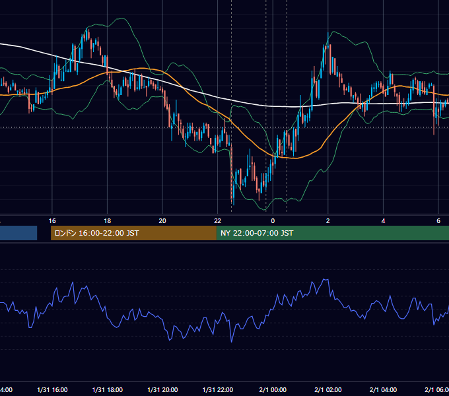Screen dimensions: 449x396
Task: Click the 4 hour label on chart axis
Action: pos(383,221)
